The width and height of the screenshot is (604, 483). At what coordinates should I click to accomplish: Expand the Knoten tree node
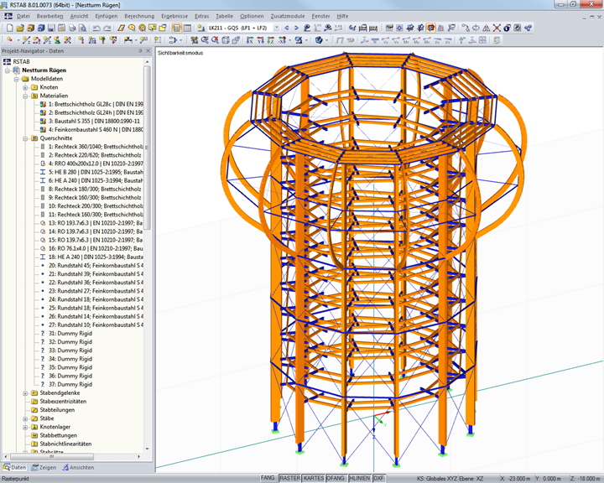click(x=25, y=87)
